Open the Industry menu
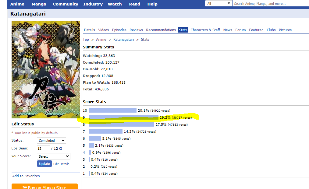The width and height of the screenshot is (309, 189). point(93,4)
